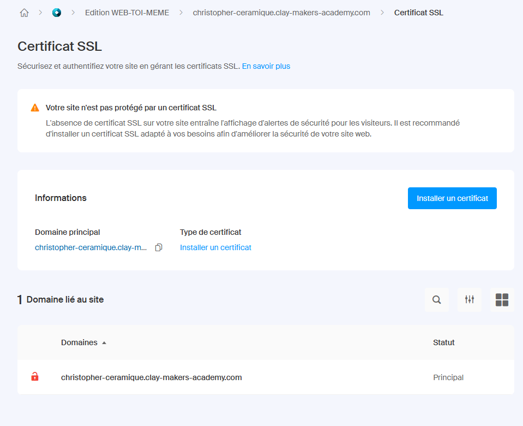523x426 pixels.
Task: Select the christopher-ceramique domain row in table
Action: click(151, 377)
